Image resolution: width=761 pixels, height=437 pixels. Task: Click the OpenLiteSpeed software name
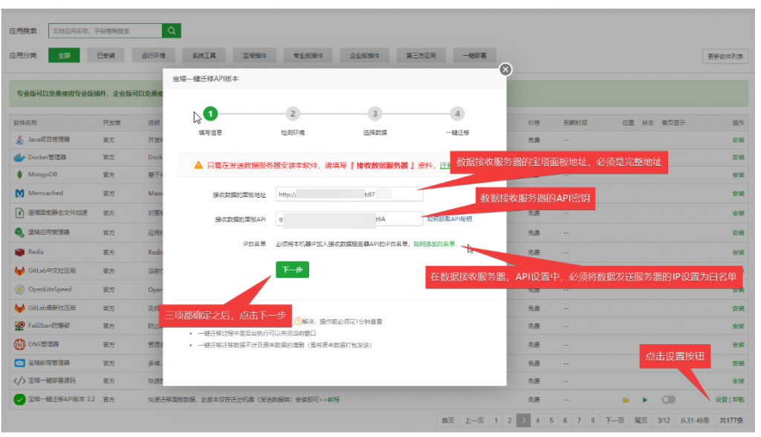point(50,289)
